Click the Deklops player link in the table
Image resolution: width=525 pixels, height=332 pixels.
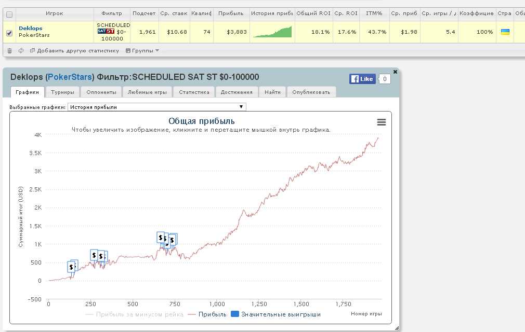tap(31, 29)
